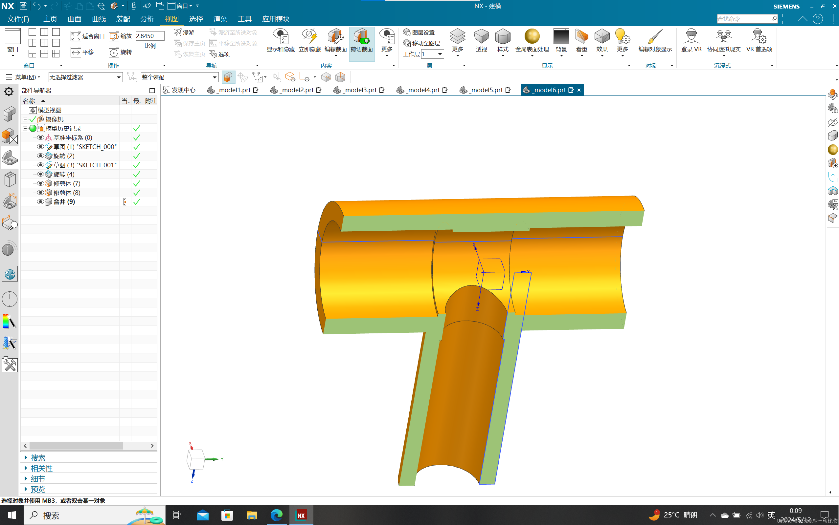Click the Login VR (登录 VR) icon
The width and height of the screenshot is (839, 525).
point(691,36)
